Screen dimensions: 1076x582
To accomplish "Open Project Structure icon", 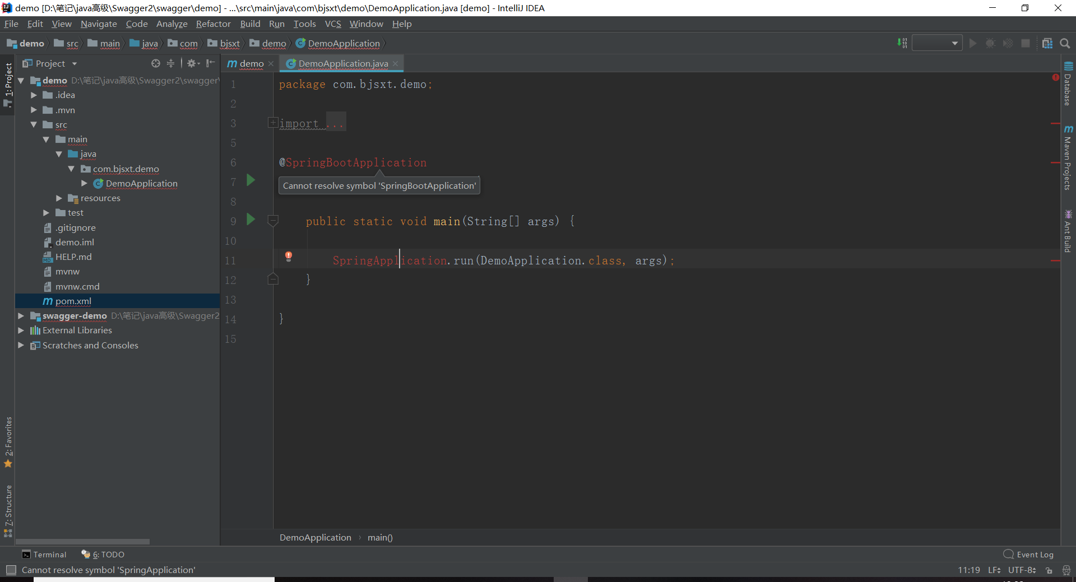I will 1047,43.
